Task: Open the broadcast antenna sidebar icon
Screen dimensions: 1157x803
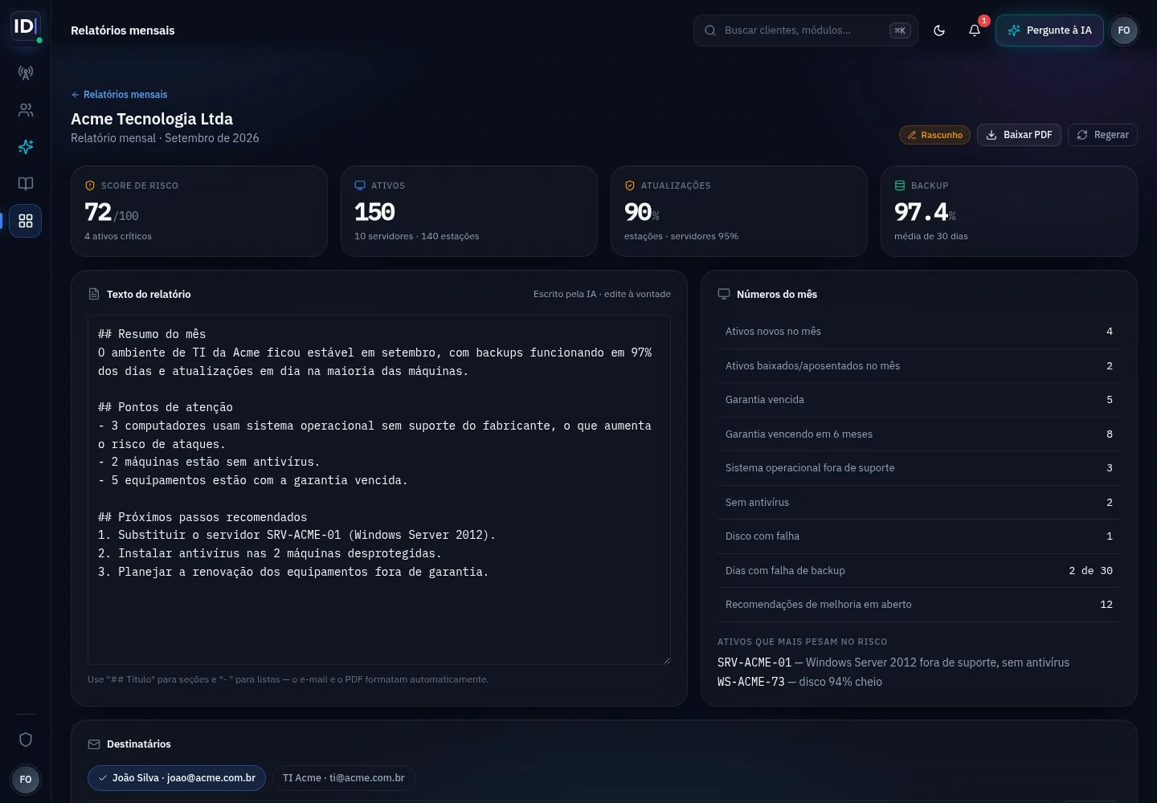Action: click(x=26, y=73)
